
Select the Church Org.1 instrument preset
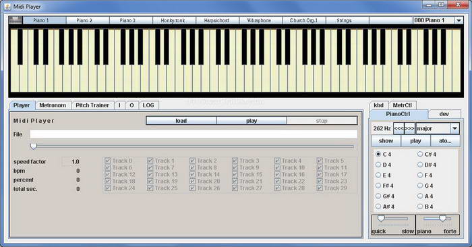point(304,20)
